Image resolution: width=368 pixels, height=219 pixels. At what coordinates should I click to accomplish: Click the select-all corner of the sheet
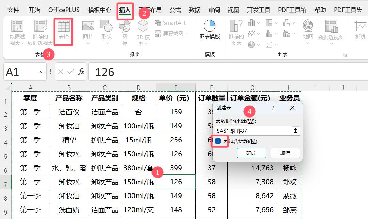[8, 88]
